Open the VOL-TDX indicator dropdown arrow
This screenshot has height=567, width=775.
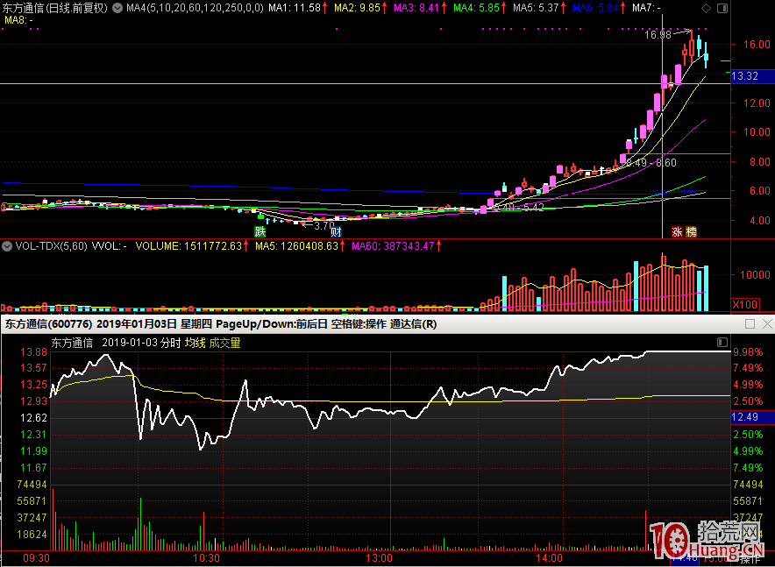pyautogui.click(x=7, y=246)
